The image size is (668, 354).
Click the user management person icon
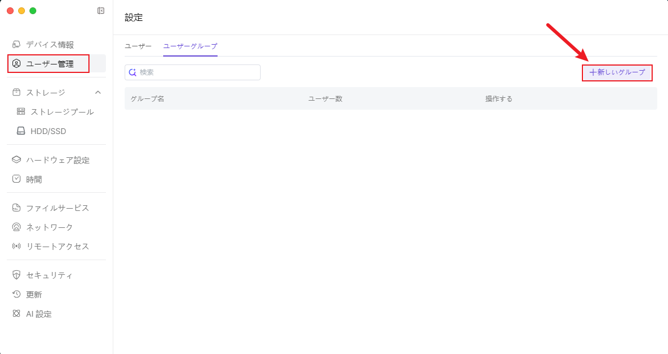pos(16,64)
